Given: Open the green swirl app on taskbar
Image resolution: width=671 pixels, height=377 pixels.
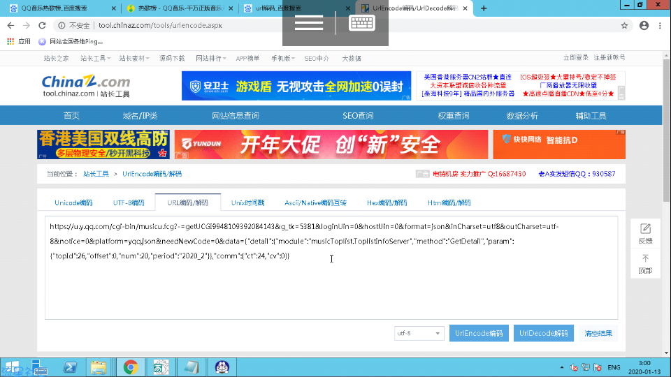Looking at the screenshot, I should point(161,368).
